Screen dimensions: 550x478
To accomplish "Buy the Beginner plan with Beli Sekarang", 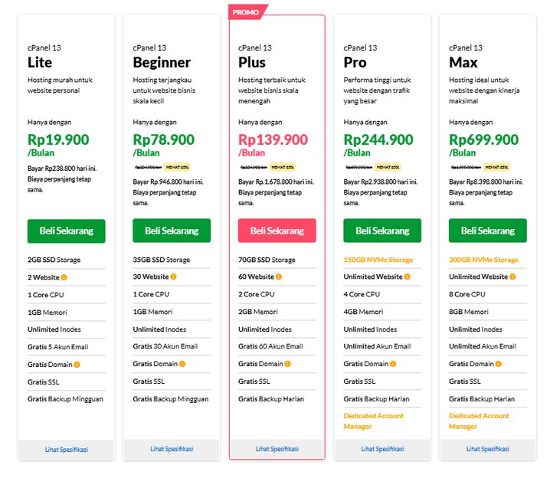I will 172,231.
